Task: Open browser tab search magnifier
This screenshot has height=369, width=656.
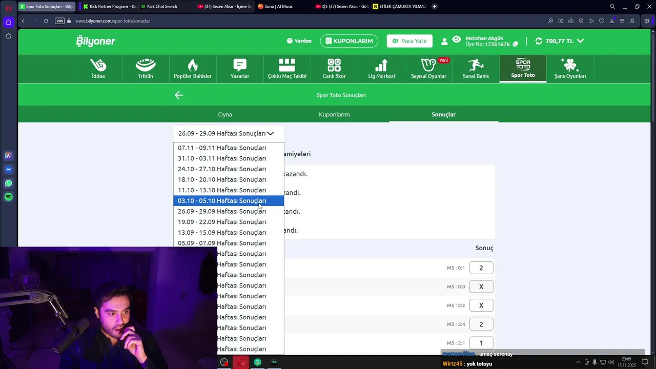Action: [x=612, y=7]
